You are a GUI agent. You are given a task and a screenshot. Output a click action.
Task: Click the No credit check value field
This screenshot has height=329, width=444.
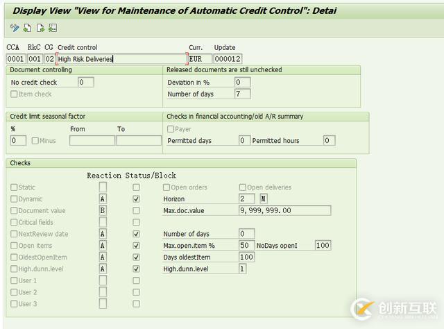click(86, 82)
